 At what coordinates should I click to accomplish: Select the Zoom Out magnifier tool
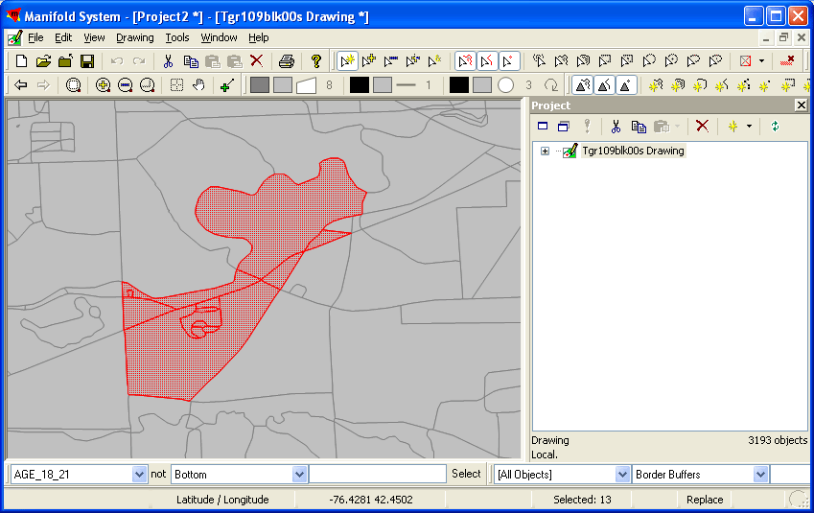tap(125, 85)
